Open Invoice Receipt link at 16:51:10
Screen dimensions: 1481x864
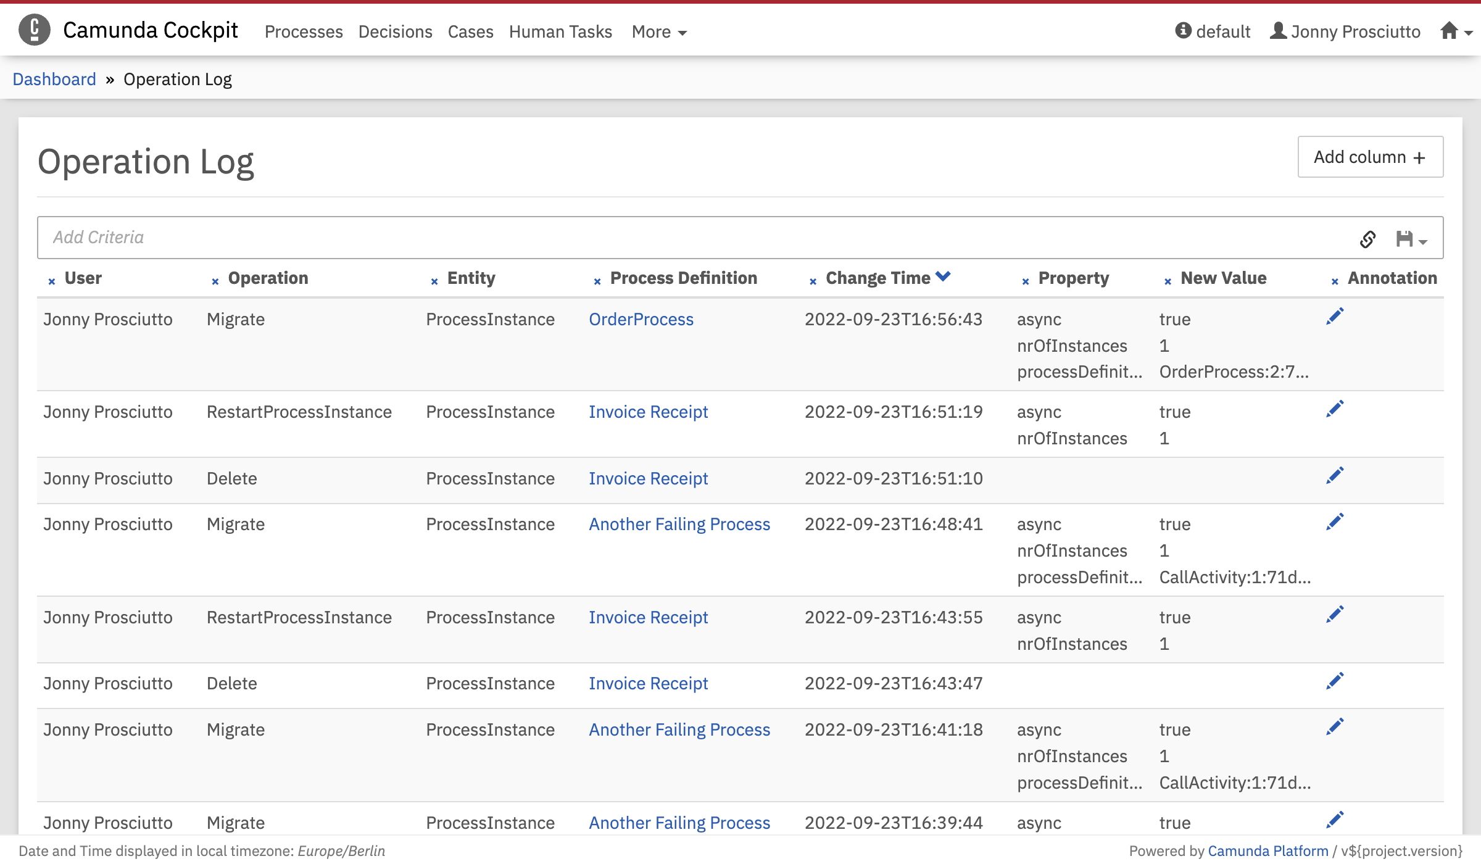click(x=648, y=478)
